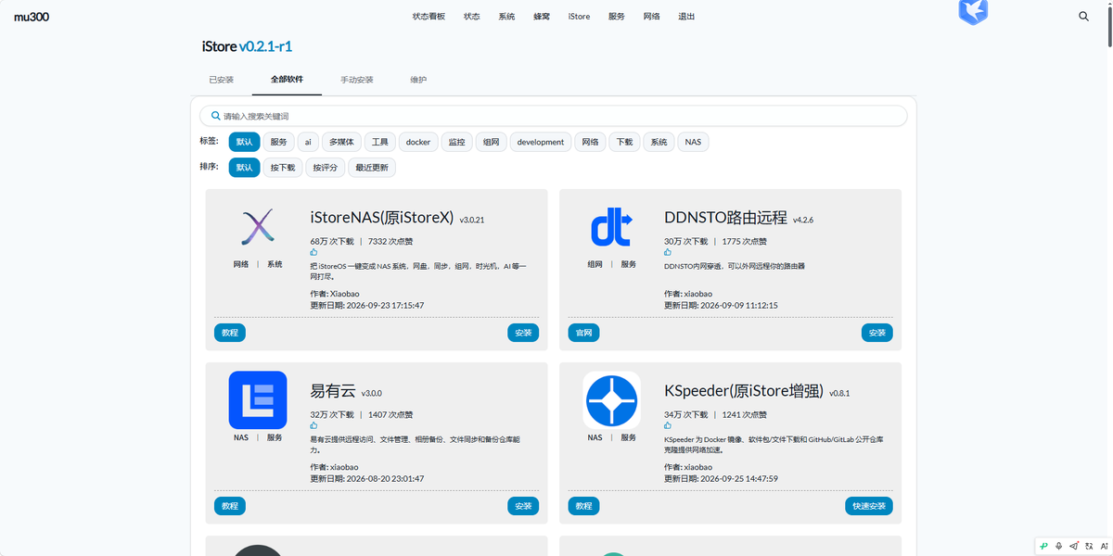Open the 服务 menu in top bar
The width and height of the screenshot is (1113, 556).
(617, 17)
